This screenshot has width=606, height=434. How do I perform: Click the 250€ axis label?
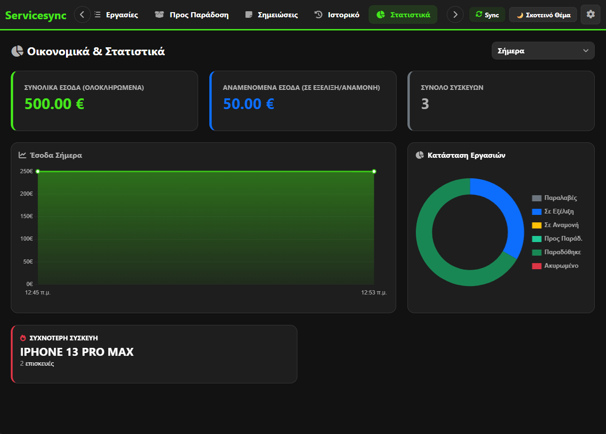[27, 171]
